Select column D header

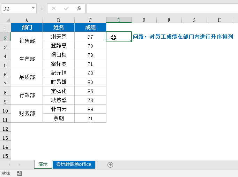[x=119, y=20]
